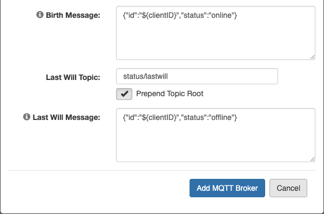The height and width of the screenshot is (214, 324).
Task: Focus the Last Will Topic input field
Action: [197, 76]
